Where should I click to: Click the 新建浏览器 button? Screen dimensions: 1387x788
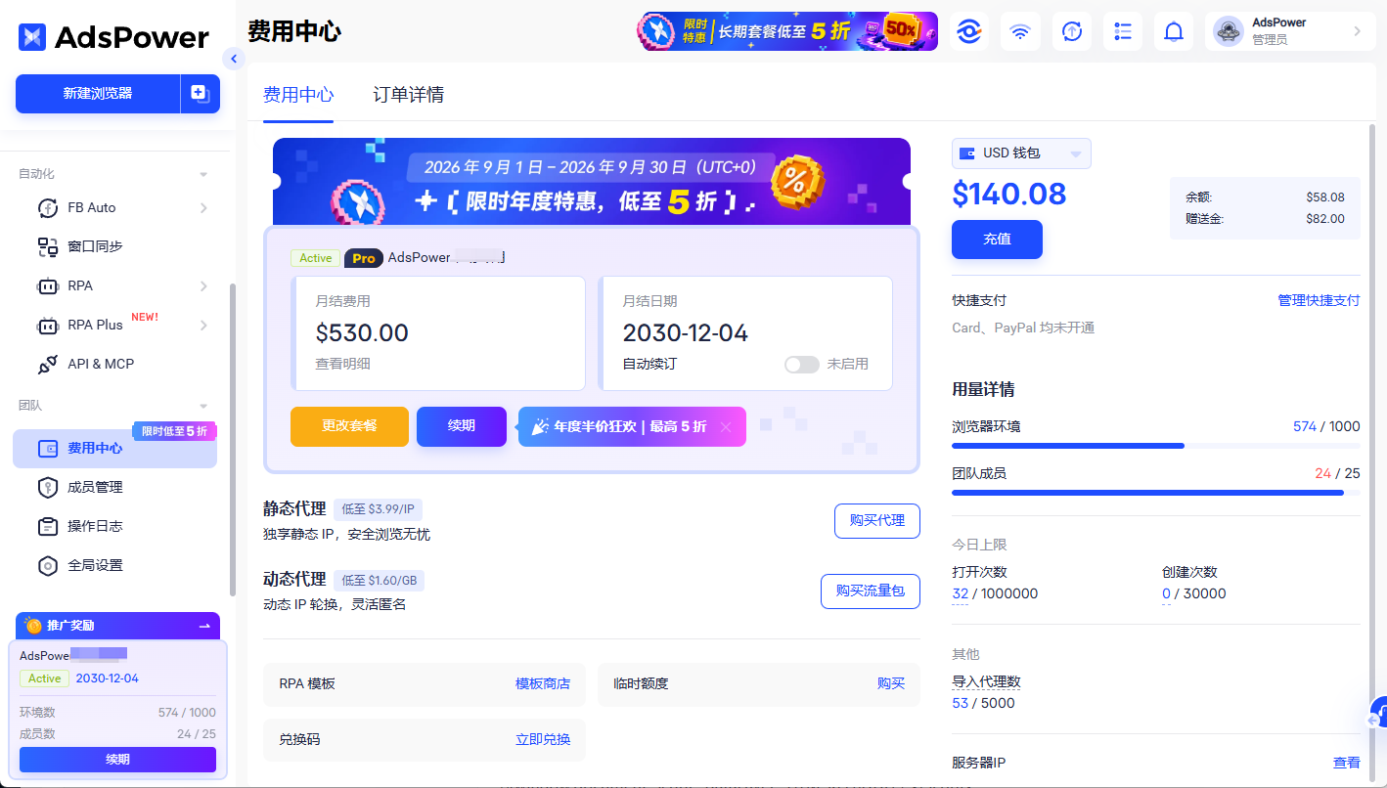(98, 94)
